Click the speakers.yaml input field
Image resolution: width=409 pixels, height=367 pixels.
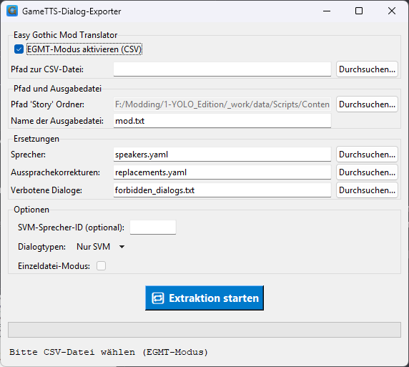tap(222, 155)
